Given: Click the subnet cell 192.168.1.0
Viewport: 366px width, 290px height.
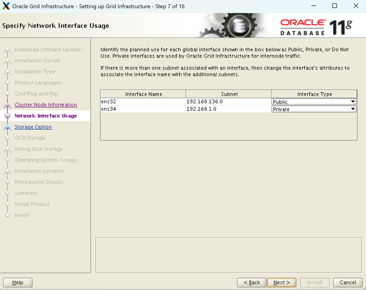Looking at the screenshot, I should coord(228,109).
